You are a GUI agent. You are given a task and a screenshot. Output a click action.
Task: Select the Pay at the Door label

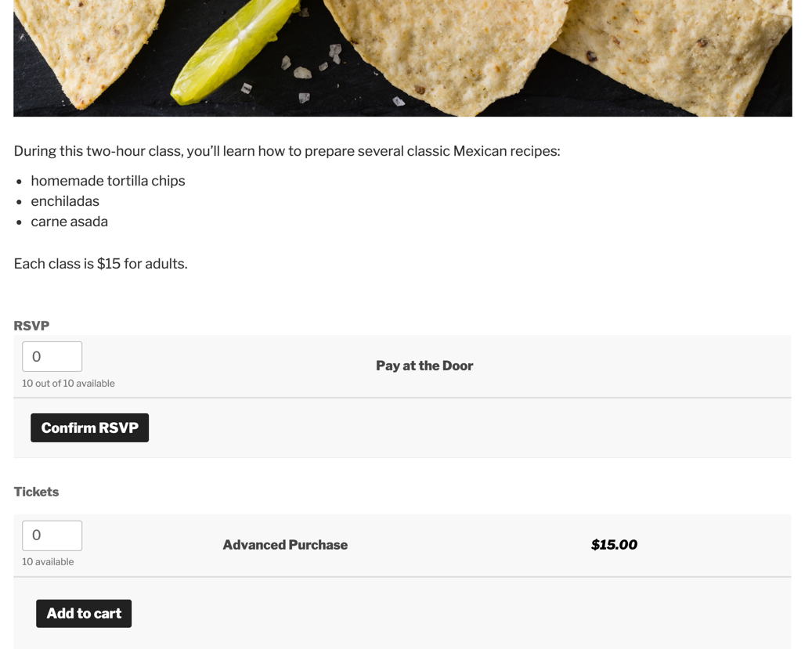point(424,366)
